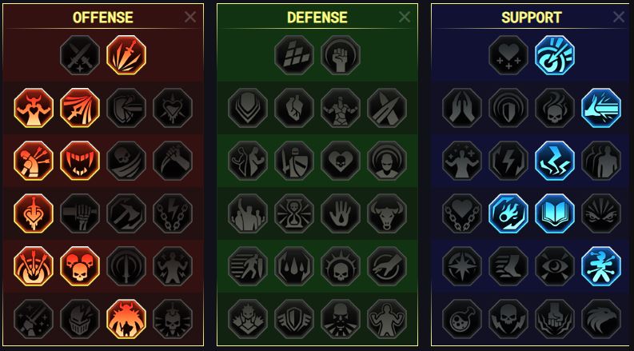Click the hand holding scythe mastery
The width and height of the screenshot is (634, 351).
(x=173, y=161)
